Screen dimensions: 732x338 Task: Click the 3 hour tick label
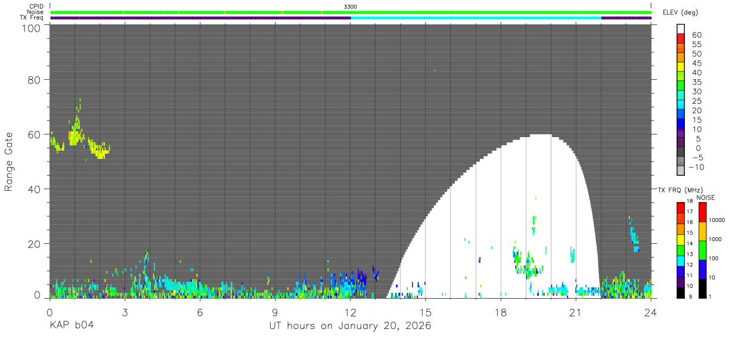125,312
